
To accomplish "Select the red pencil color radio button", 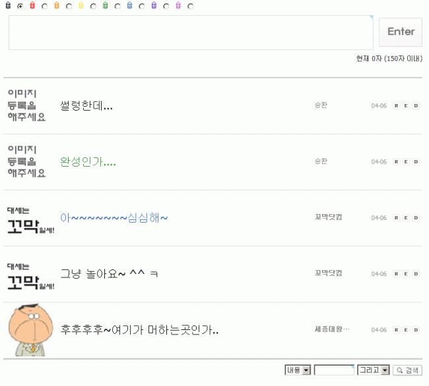I will 45,6.
